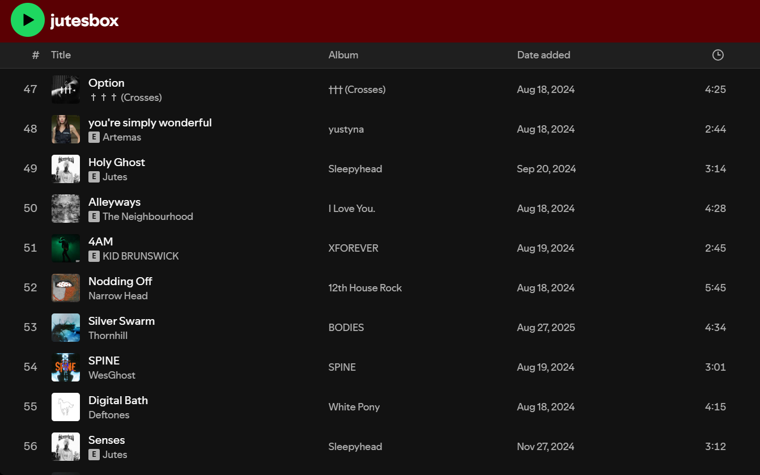Click the Alleyways album cover
This screenshot has width=760, height=475.
pos(66,209)
